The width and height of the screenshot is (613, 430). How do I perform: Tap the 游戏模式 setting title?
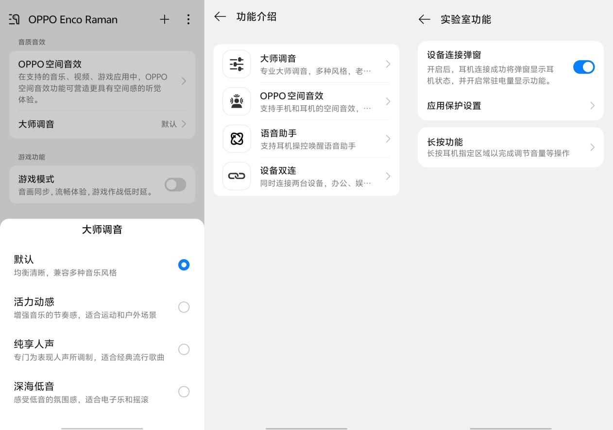coord(36,179)
